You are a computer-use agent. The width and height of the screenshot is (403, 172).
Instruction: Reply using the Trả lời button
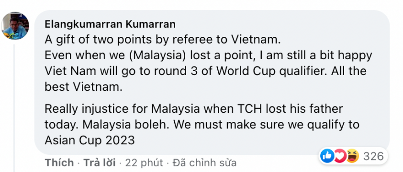(x=100, y=162)
